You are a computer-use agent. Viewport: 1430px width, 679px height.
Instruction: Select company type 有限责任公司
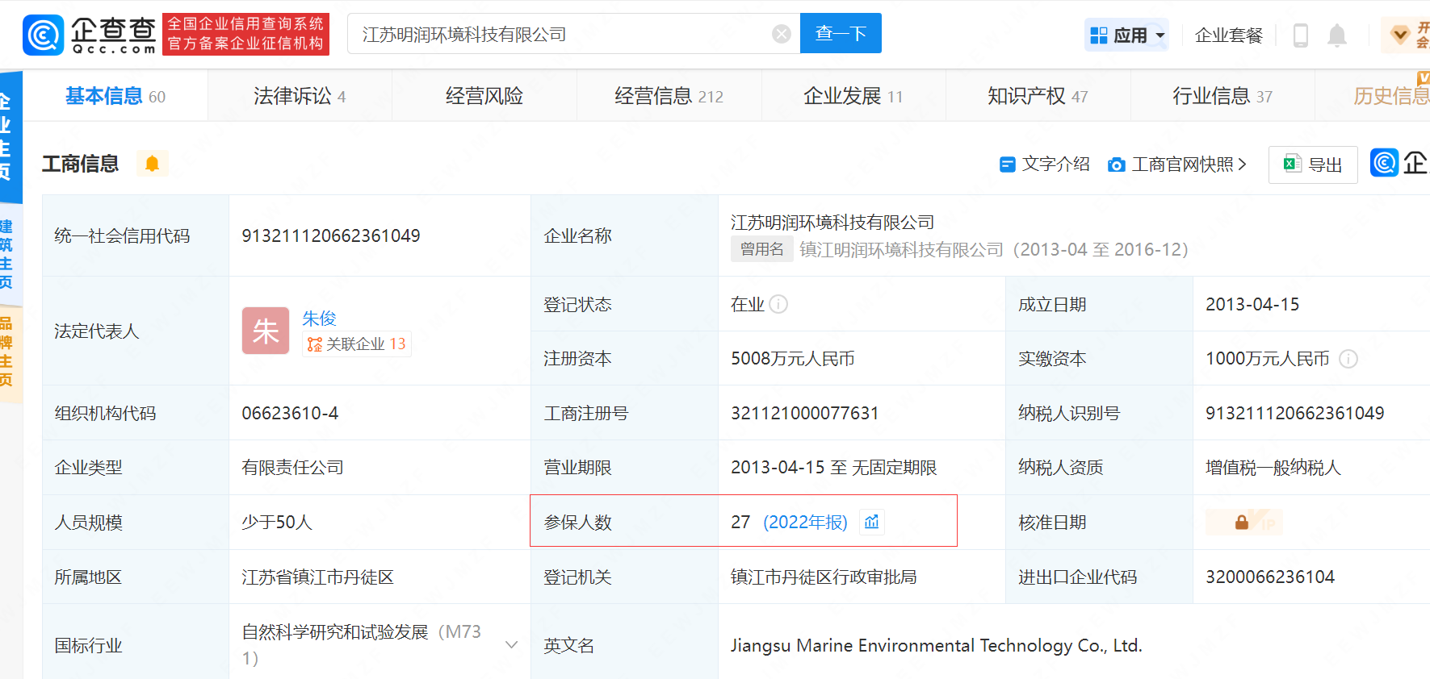(292, 468)
